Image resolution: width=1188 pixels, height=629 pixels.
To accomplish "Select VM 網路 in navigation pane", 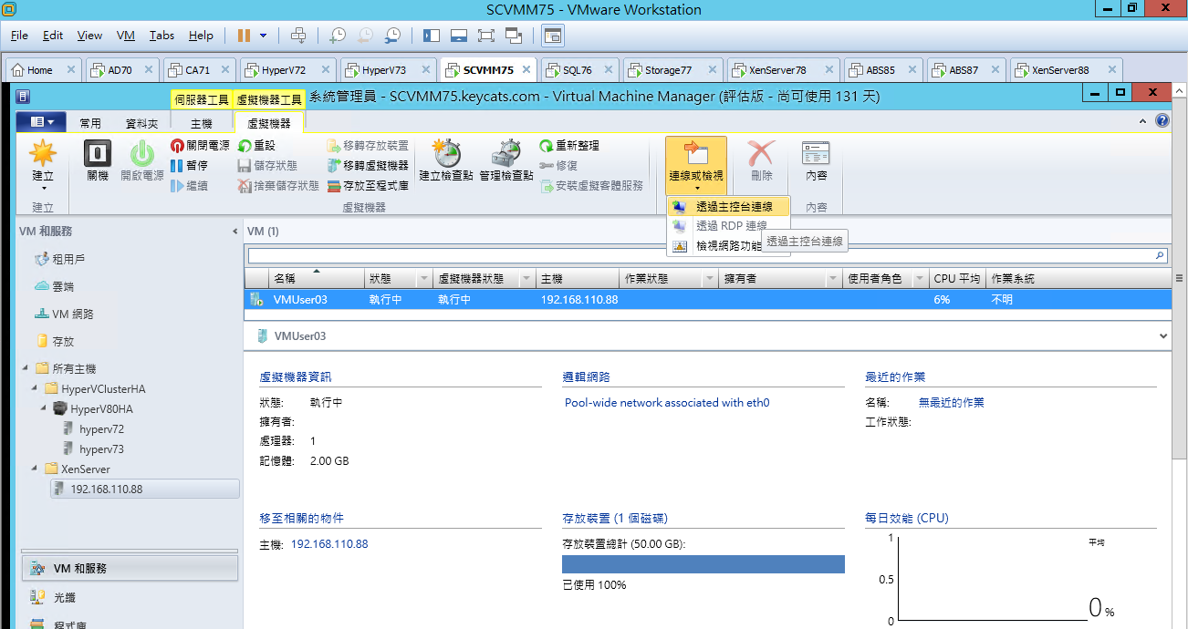I will click(x=73, y=314).
